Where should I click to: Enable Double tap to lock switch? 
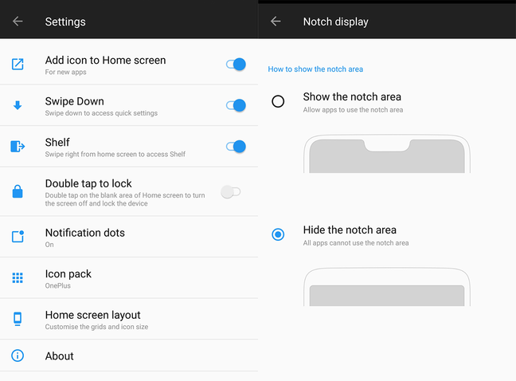tap(231, 191)
